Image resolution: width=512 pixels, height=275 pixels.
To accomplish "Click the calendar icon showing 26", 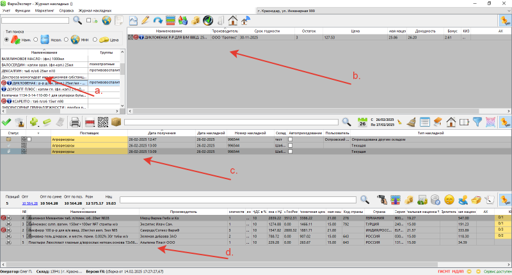I will [x=362, y=122].
